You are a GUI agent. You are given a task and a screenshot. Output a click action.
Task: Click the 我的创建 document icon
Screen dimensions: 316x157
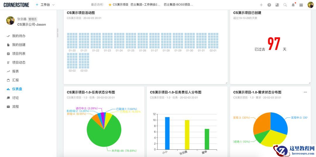click(x=8, y=45)
